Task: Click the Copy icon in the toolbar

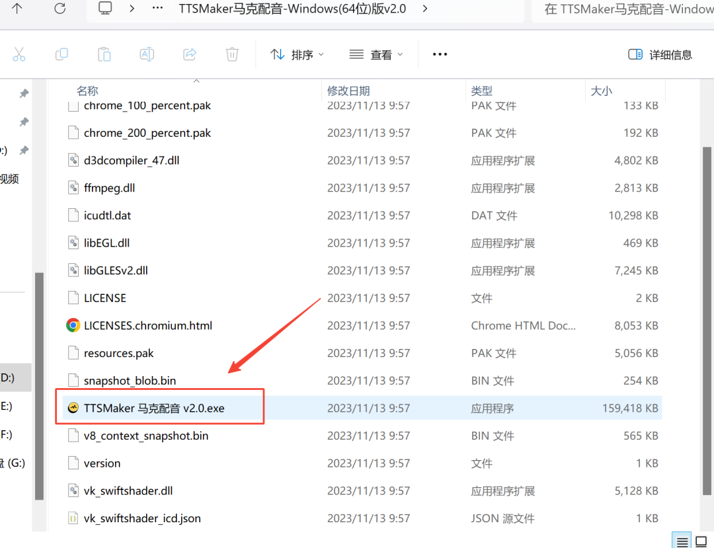Action: 61,55
